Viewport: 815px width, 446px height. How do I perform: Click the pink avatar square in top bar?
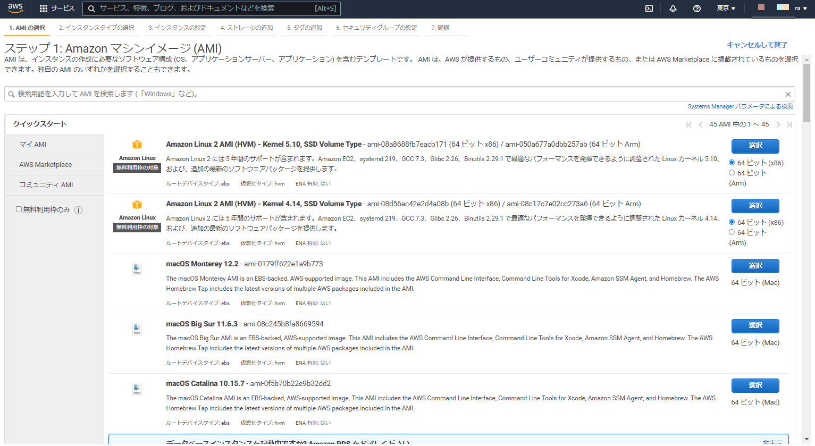(x=761, y=7)
